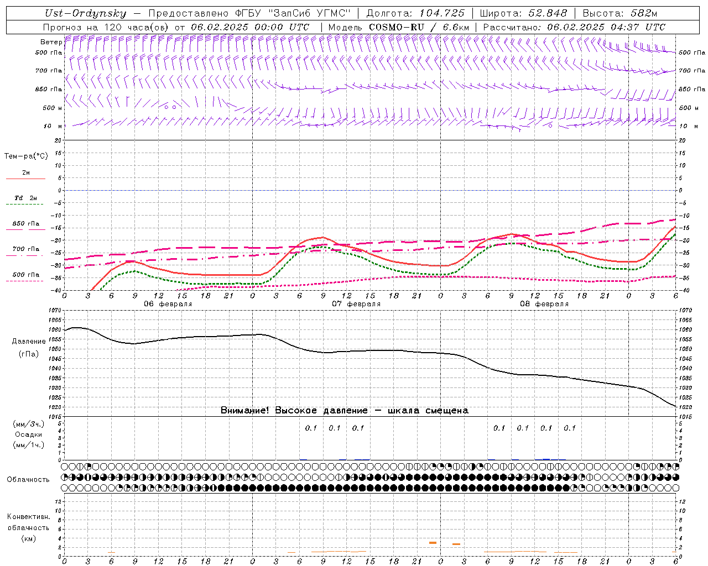Click the "Конвективн." convective cloud label
The image size is (708, 566).
point(28,517)
